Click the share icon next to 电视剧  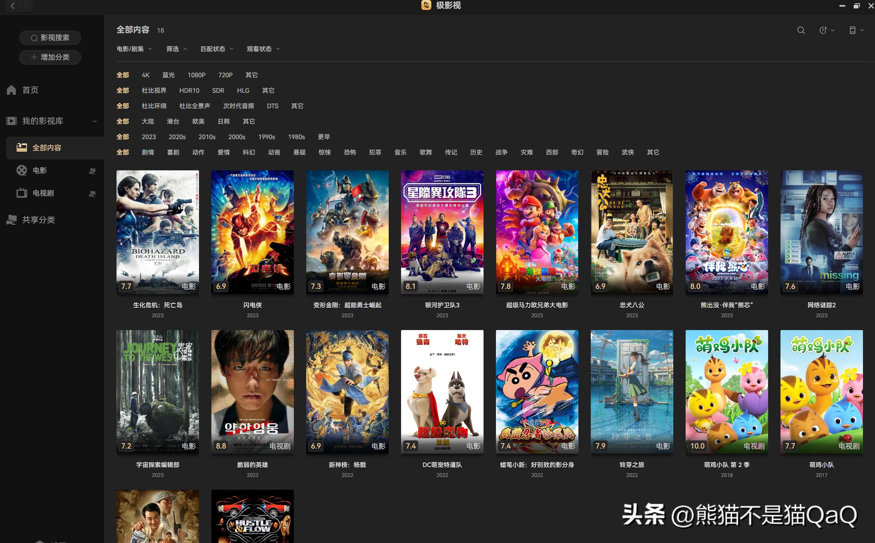tap(92, 194)
